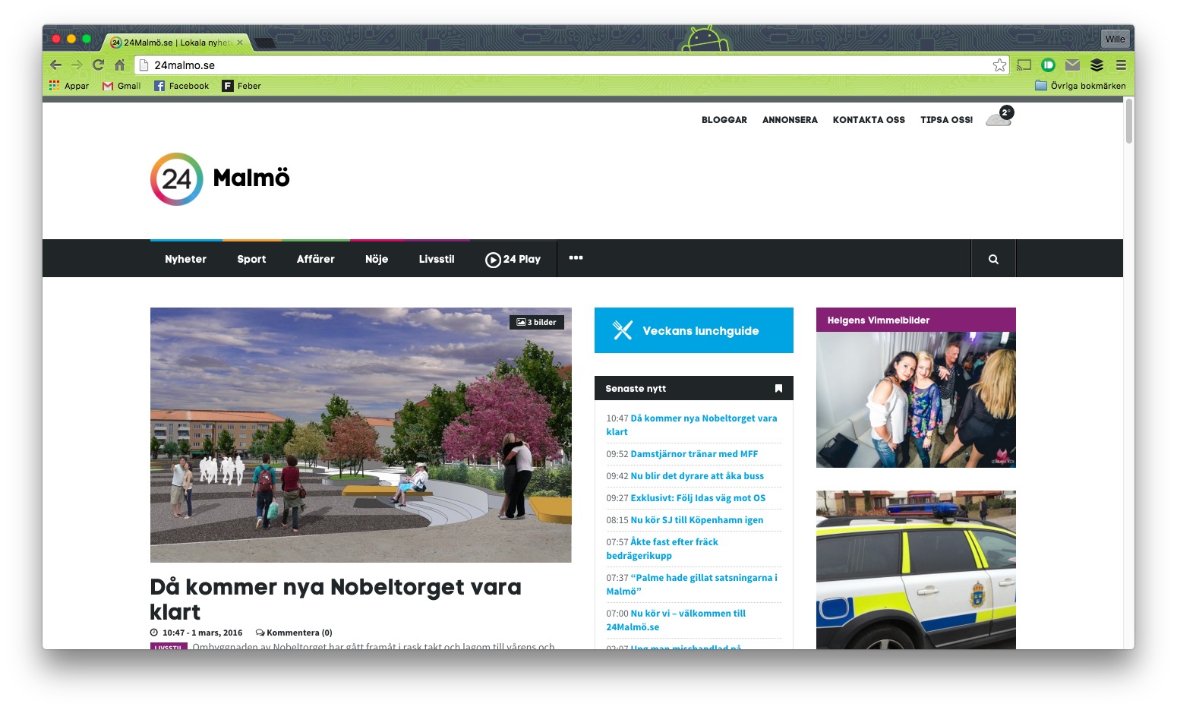Select the Nöje navigation item
Image resolution: width=1177 pixels, height=710 pixels.
click(x=377, y=259)
